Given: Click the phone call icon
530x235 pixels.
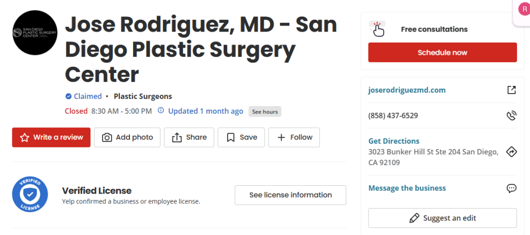Looking at the screenshot, I should [511, 115].
